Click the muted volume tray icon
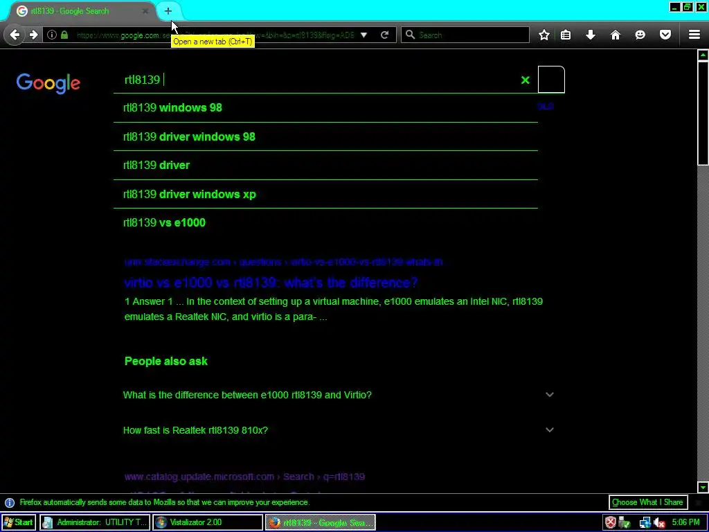 [659, 522]
